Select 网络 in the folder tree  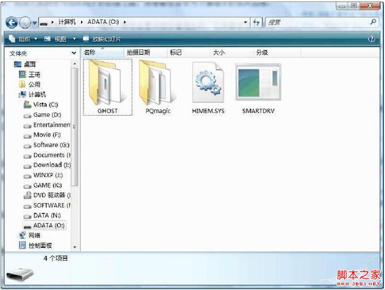(x=35, y=235)
